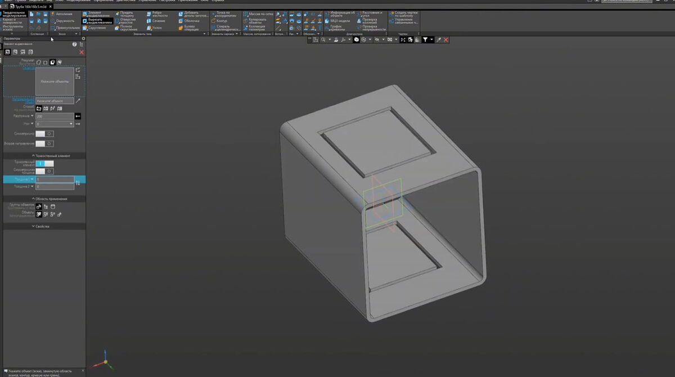675x377 pixels.
Task: Open Информация об объекте
Action: pos(340,14)
